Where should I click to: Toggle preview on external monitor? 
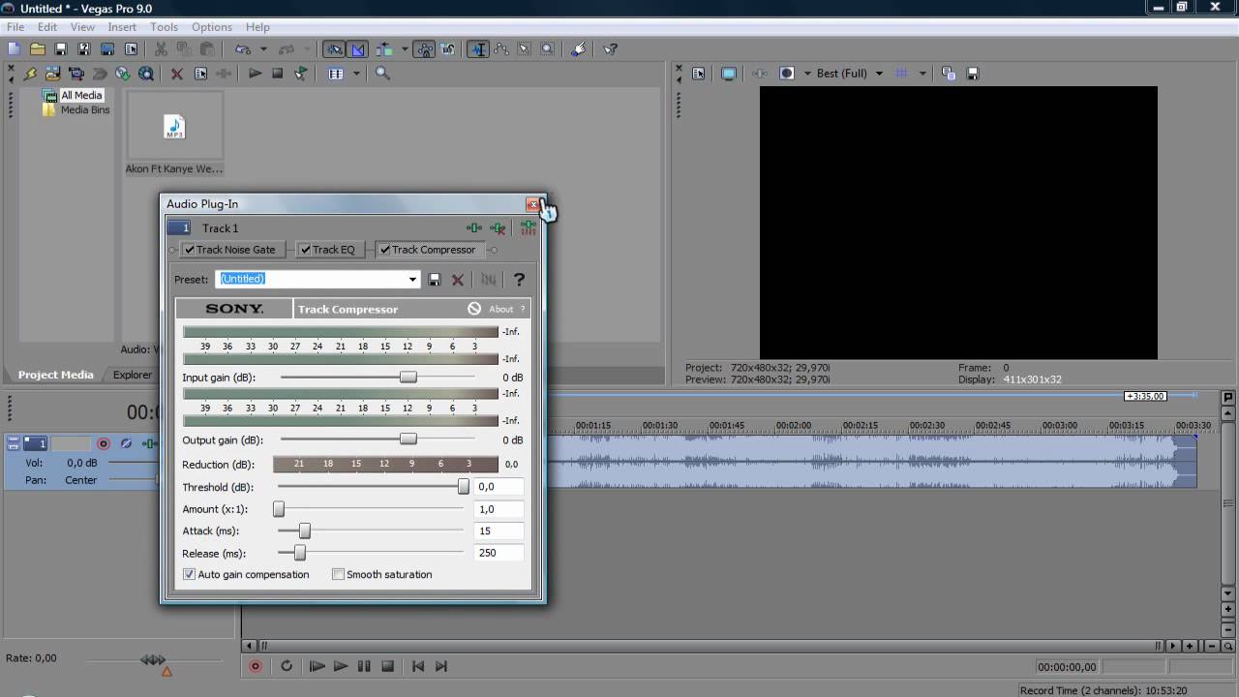pyautogui.click(x=729, y=74)
